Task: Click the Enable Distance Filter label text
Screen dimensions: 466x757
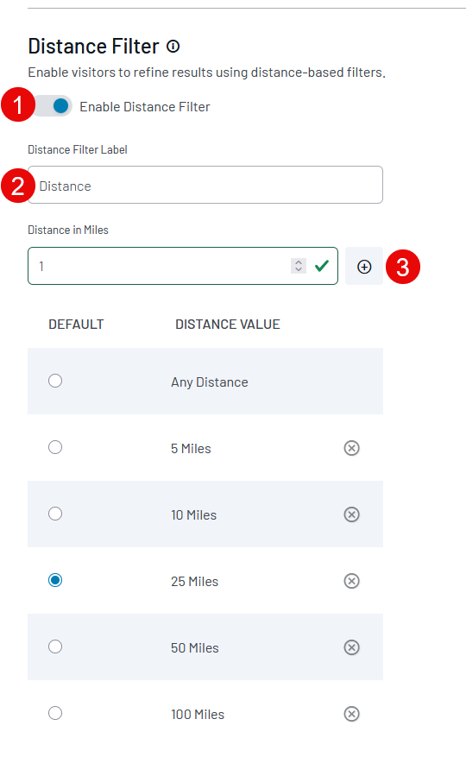Action: pyautogui.click(x=145, y=107)
